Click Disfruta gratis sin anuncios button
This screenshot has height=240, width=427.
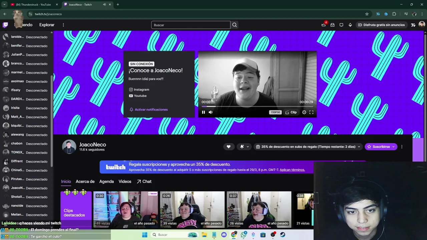(381, 25)
